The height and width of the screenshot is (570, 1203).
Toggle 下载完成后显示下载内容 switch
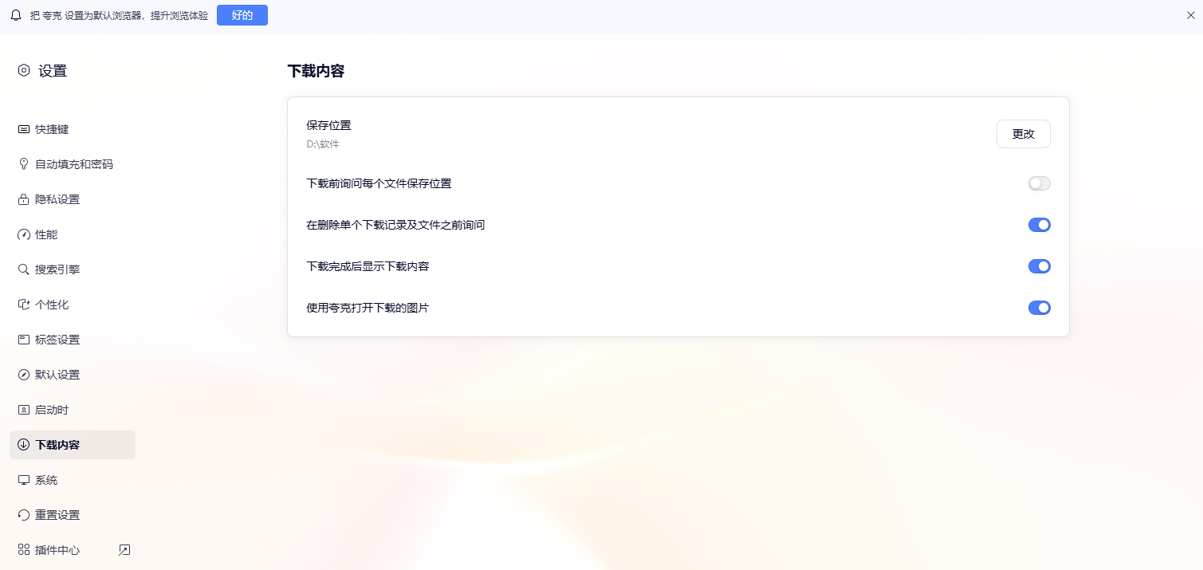(1039, 266)
